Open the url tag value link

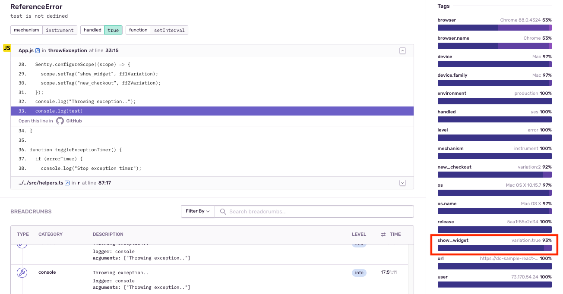(509, 259)
